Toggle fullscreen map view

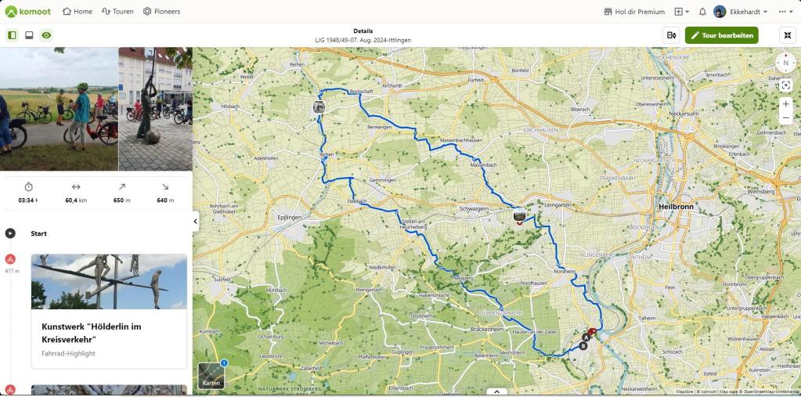787,35
